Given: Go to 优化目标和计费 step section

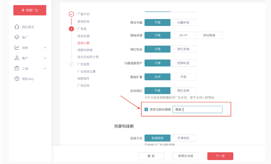Looking at the screenshot, I should click(88, 57).
